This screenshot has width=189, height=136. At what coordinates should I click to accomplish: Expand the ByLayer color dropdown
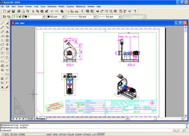click(63, 17)
